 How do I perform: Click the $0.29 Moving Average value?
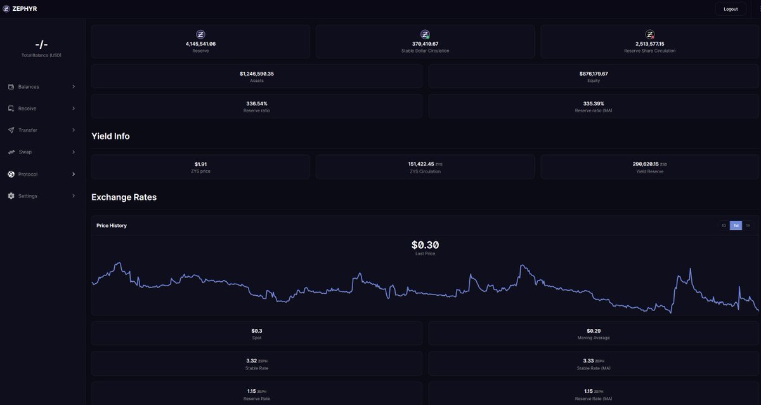click(594, 331)
